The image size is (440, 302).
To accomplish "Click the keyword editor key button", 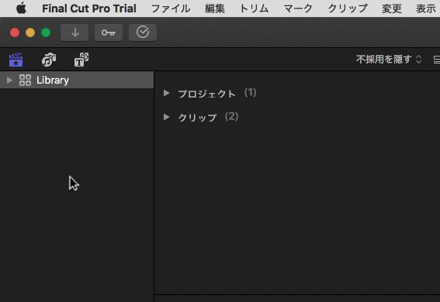I will 109,33.
